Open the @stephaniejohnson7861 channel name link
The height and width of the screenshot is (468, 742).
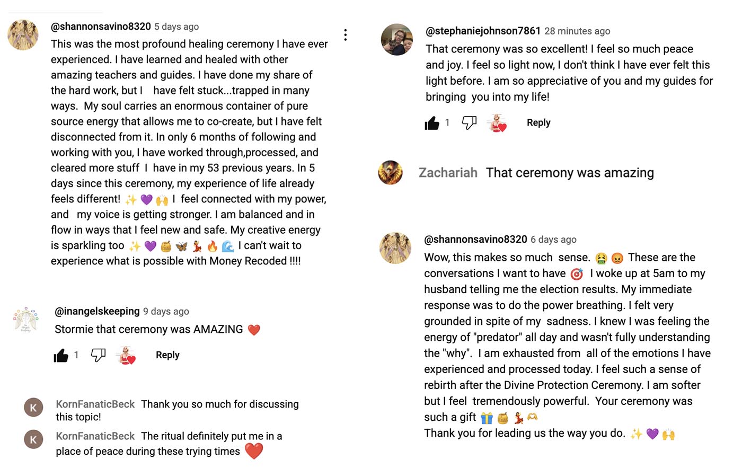pyautogui.click(x=483, y=31)
